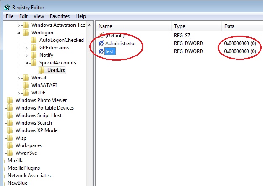Expand the Windows Activation Tec key

(x=18, y=25)
